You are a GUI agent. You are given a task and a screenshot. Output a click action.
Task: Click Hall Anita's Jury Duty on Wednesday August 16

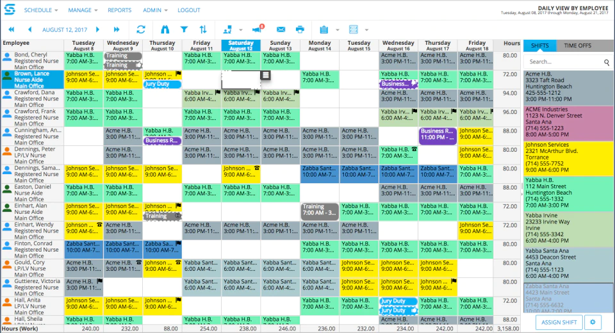(398, 301)
